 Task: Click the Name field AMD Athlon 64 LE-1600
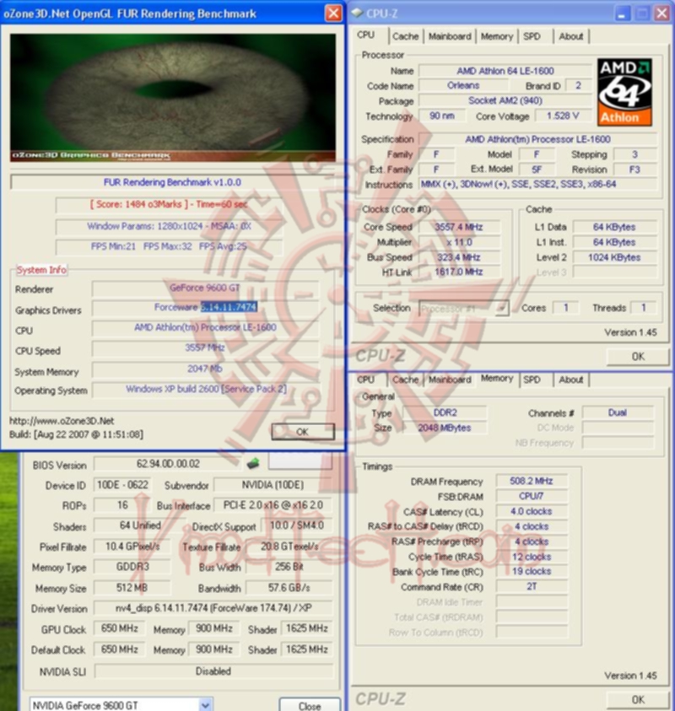point(505,71)
